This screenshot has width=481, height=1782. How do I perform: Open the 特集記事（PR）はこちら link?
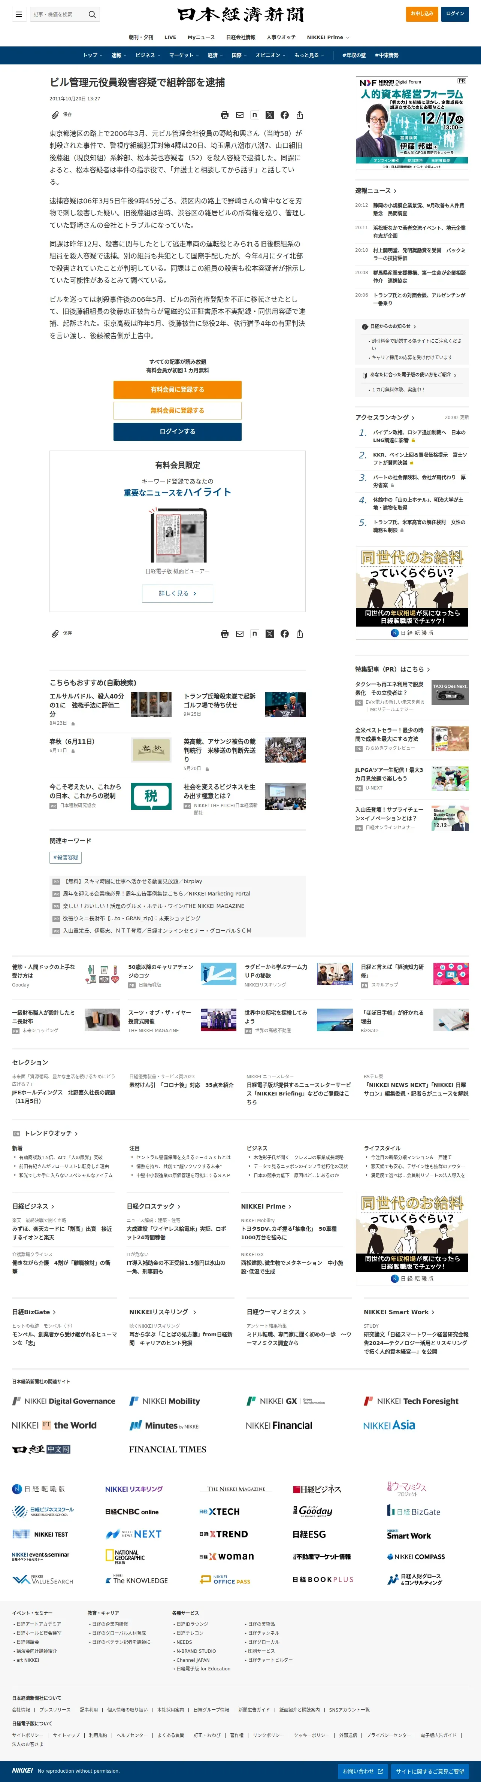(393, 669)
